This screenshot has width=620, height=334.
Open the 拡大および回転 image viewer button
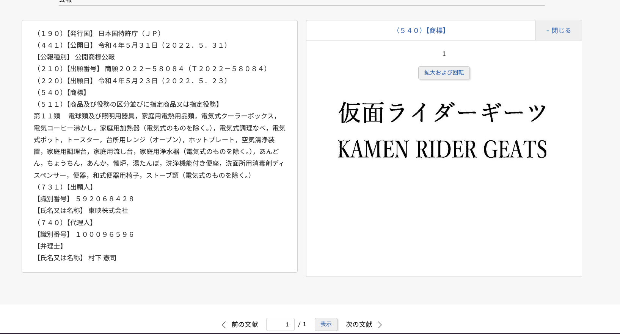[x=444, y=73]
